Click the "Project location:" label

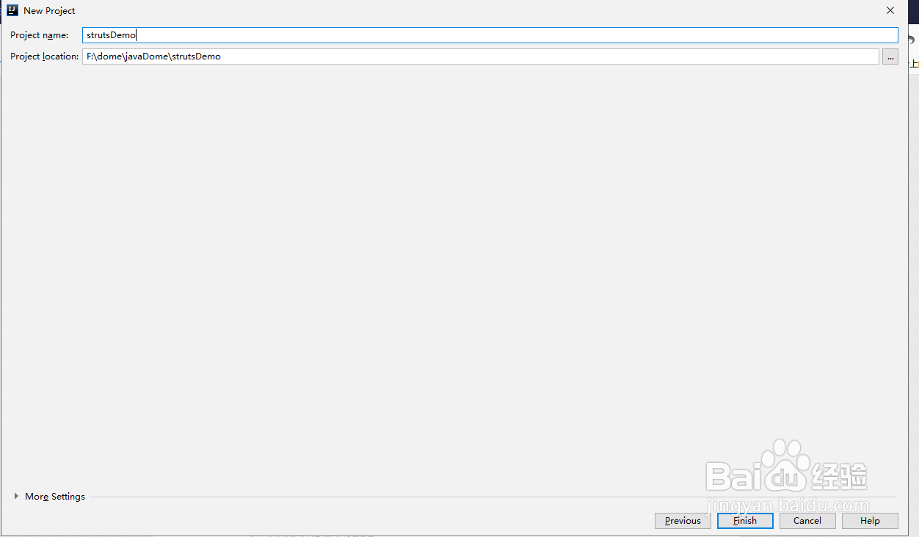[44, 56]
